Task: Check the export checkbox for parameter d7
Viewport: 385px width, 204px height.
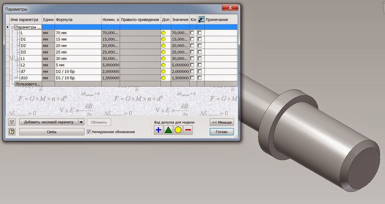Action: (200, 71)
